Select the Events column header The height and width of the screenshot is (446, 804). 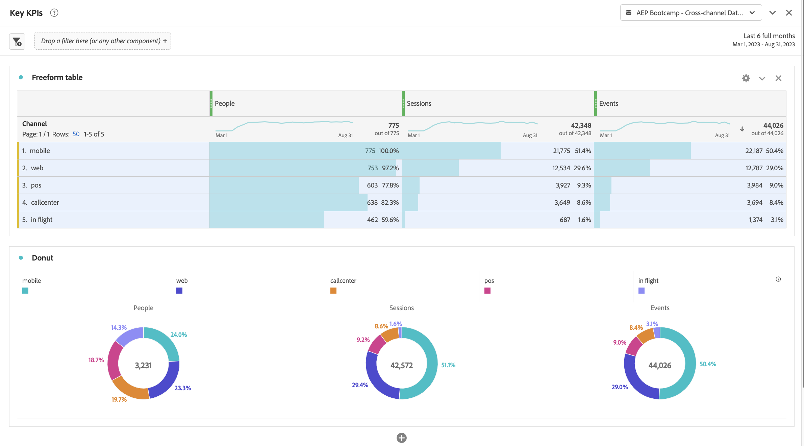[x=690, y=103]
